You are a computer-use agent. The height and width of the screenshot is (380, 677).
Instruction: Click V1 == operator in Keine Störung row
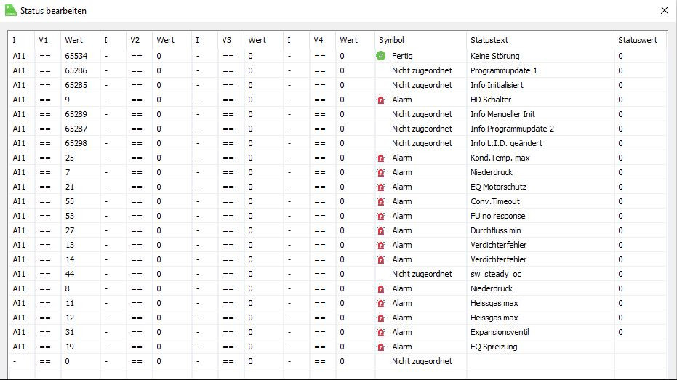[45, 57]
